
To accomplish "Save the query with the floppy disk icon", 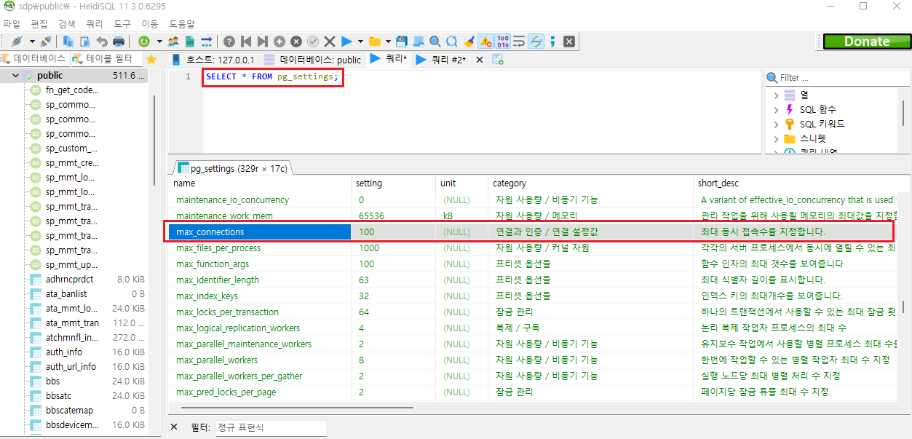I will (x=401, y=41).
